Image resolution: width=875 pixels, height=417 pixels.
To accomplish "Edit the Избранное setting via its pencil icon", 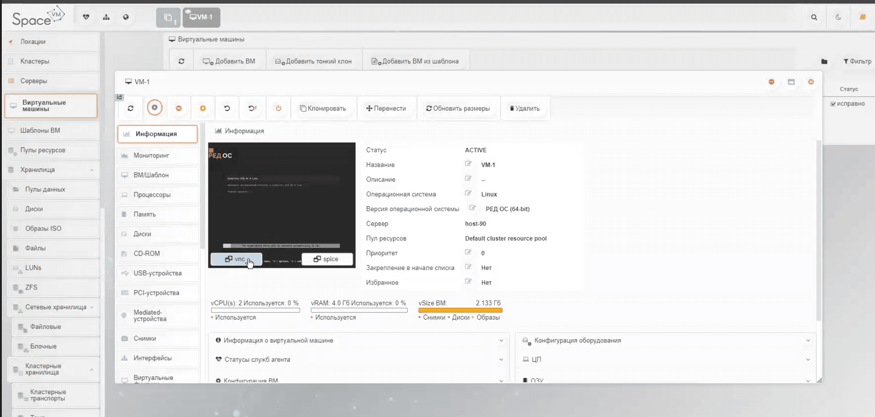I will (x=468, y=282).
